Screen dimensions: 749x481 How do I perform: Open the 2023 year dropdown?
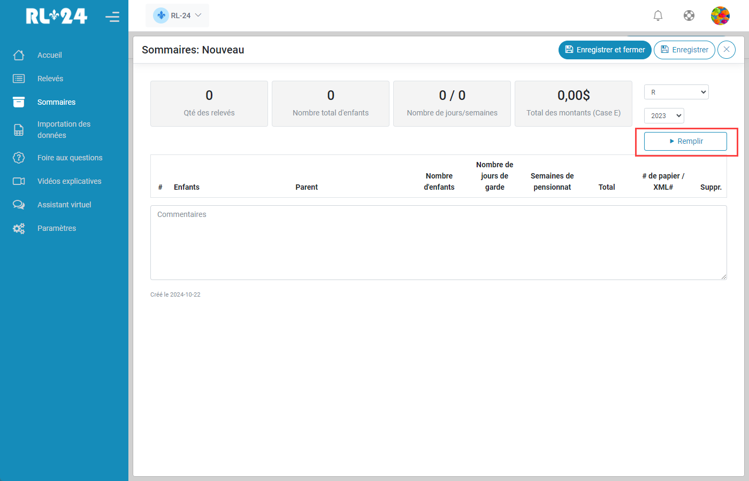(x=664, y=115)
